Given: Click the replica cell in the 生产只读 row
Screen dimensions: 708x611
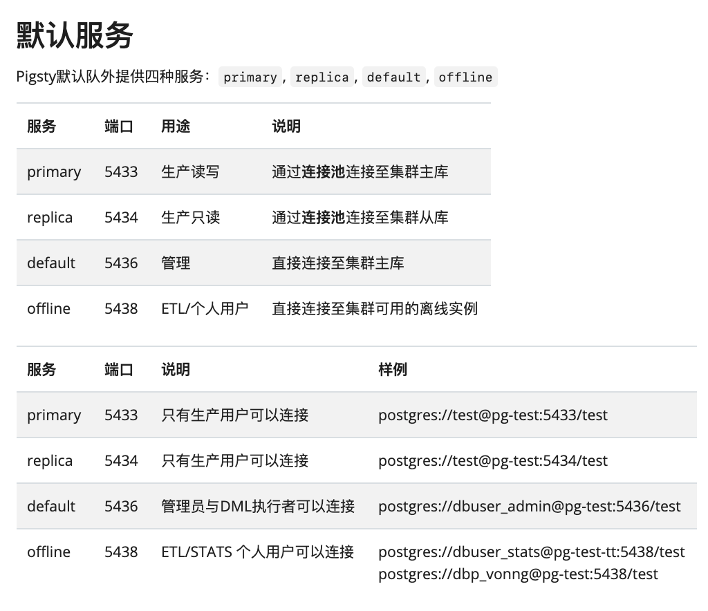Looking at the screenshot, I should [x=50, y=218].
